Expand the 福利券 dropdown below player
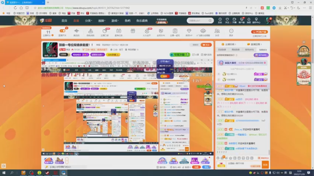Viewport: 314px width, 176px height. (162, 167)
